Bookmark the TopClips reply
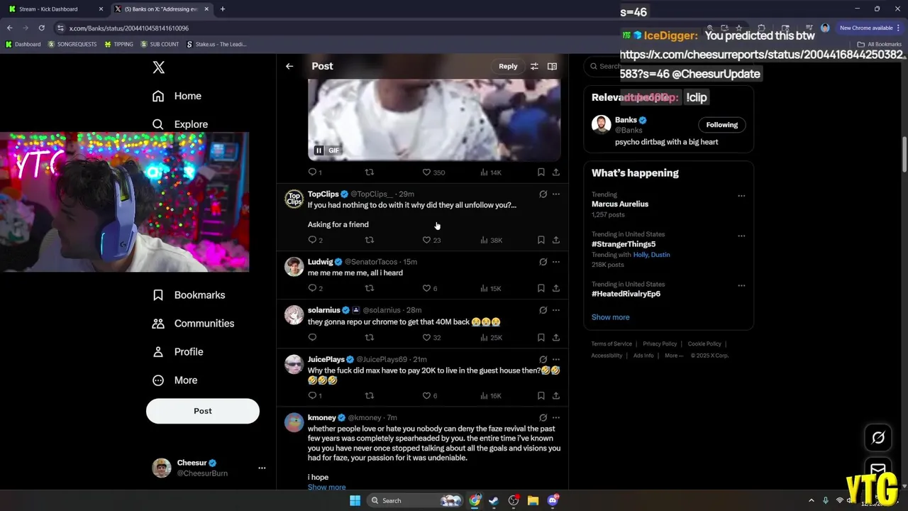This screenshot has height=511, width=908. pyautogui.click(x=541, y=240)
